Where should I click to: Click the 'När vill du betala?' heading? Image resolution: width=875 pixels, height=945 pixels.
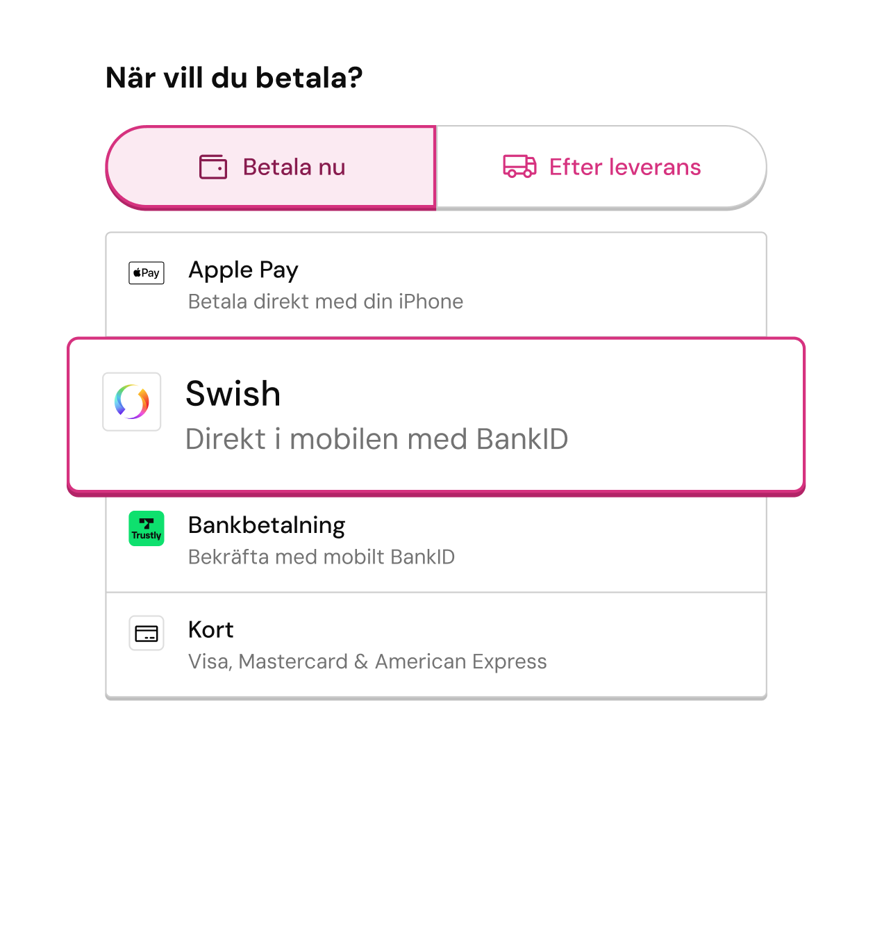coord(234,78)
